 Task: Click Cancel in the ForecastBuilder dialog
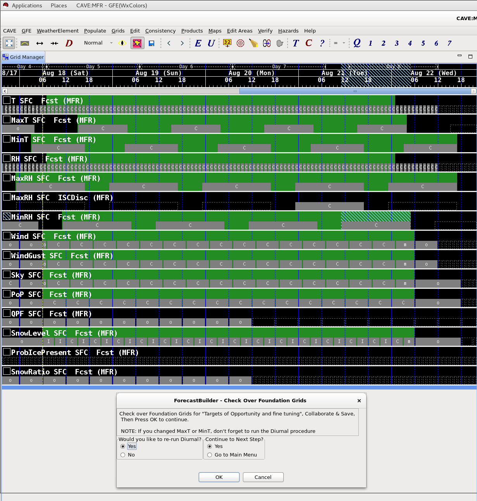click(263, 477)
